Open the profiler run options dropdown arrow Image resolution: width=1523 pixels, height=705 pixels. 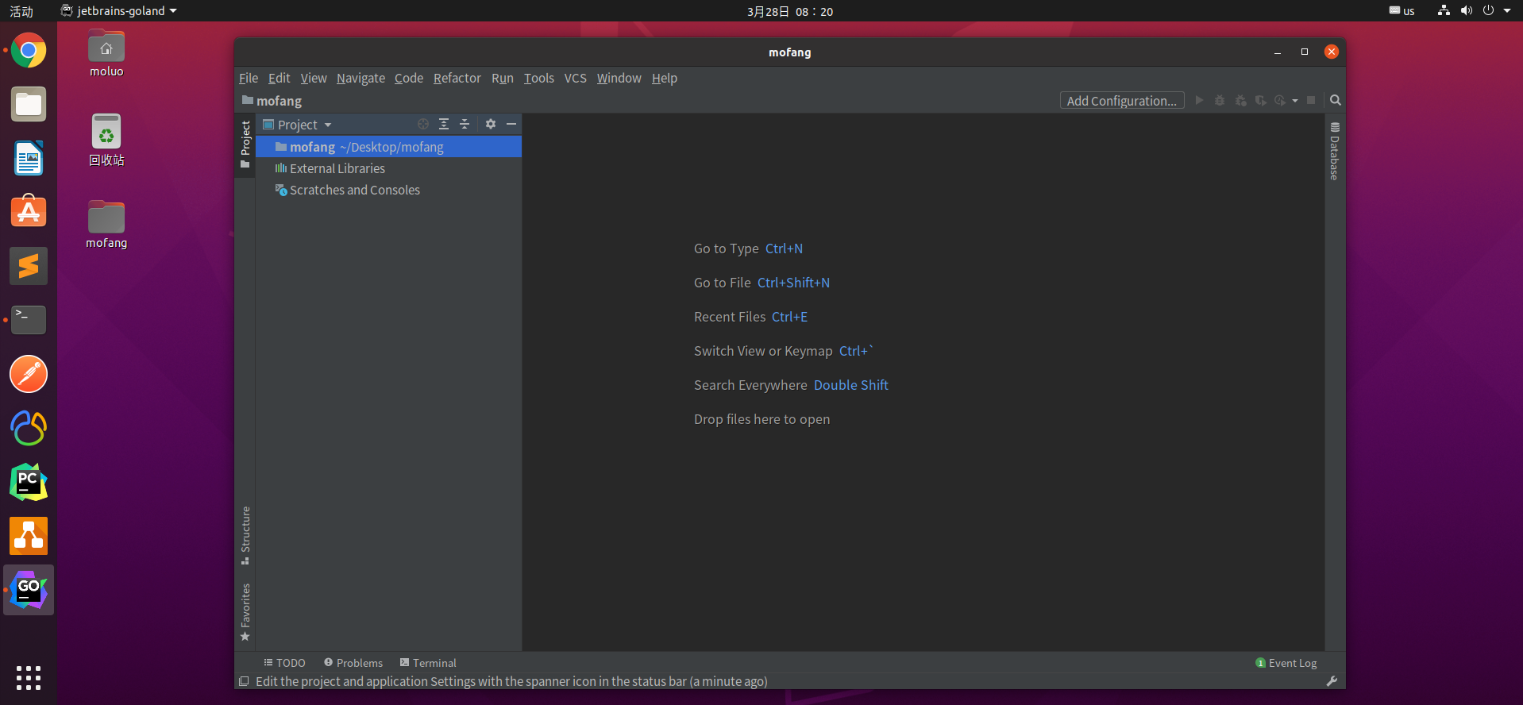[x=1295, y=101]
